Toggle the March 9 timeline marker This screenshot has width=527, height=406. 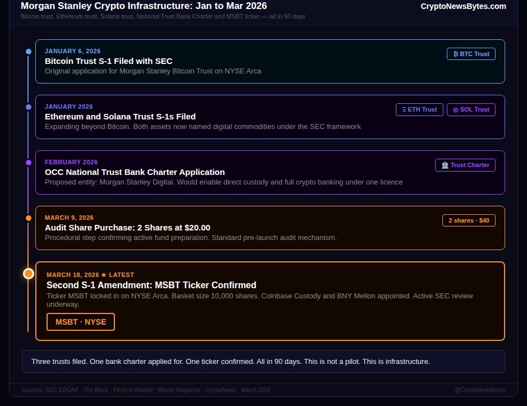[29, 218]
